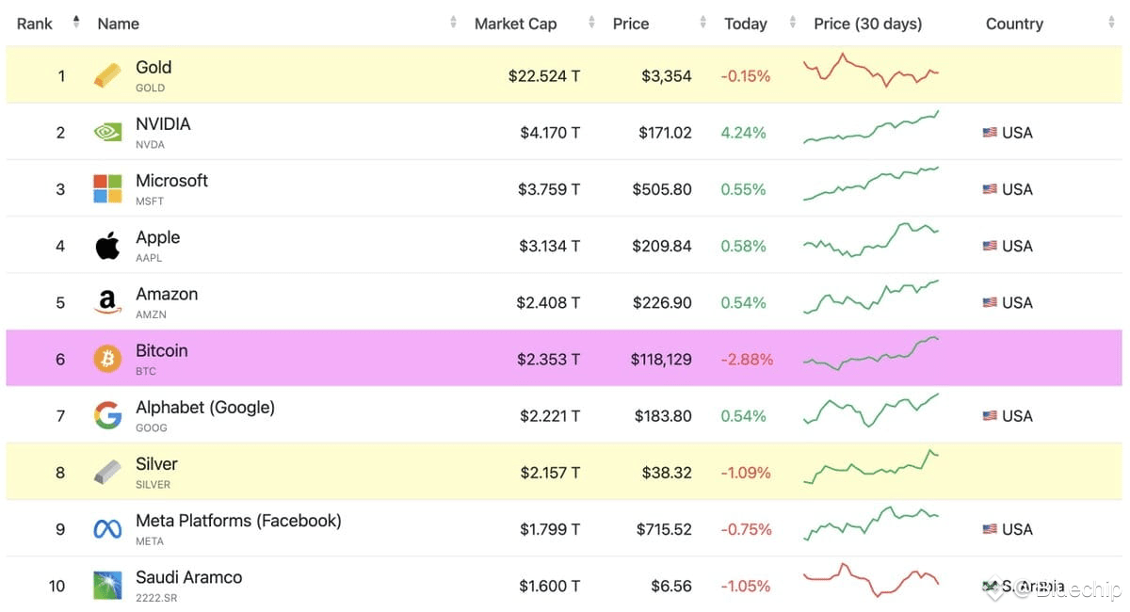View Apple 30-day price chart
The image size is (1130, 612).
871,240
